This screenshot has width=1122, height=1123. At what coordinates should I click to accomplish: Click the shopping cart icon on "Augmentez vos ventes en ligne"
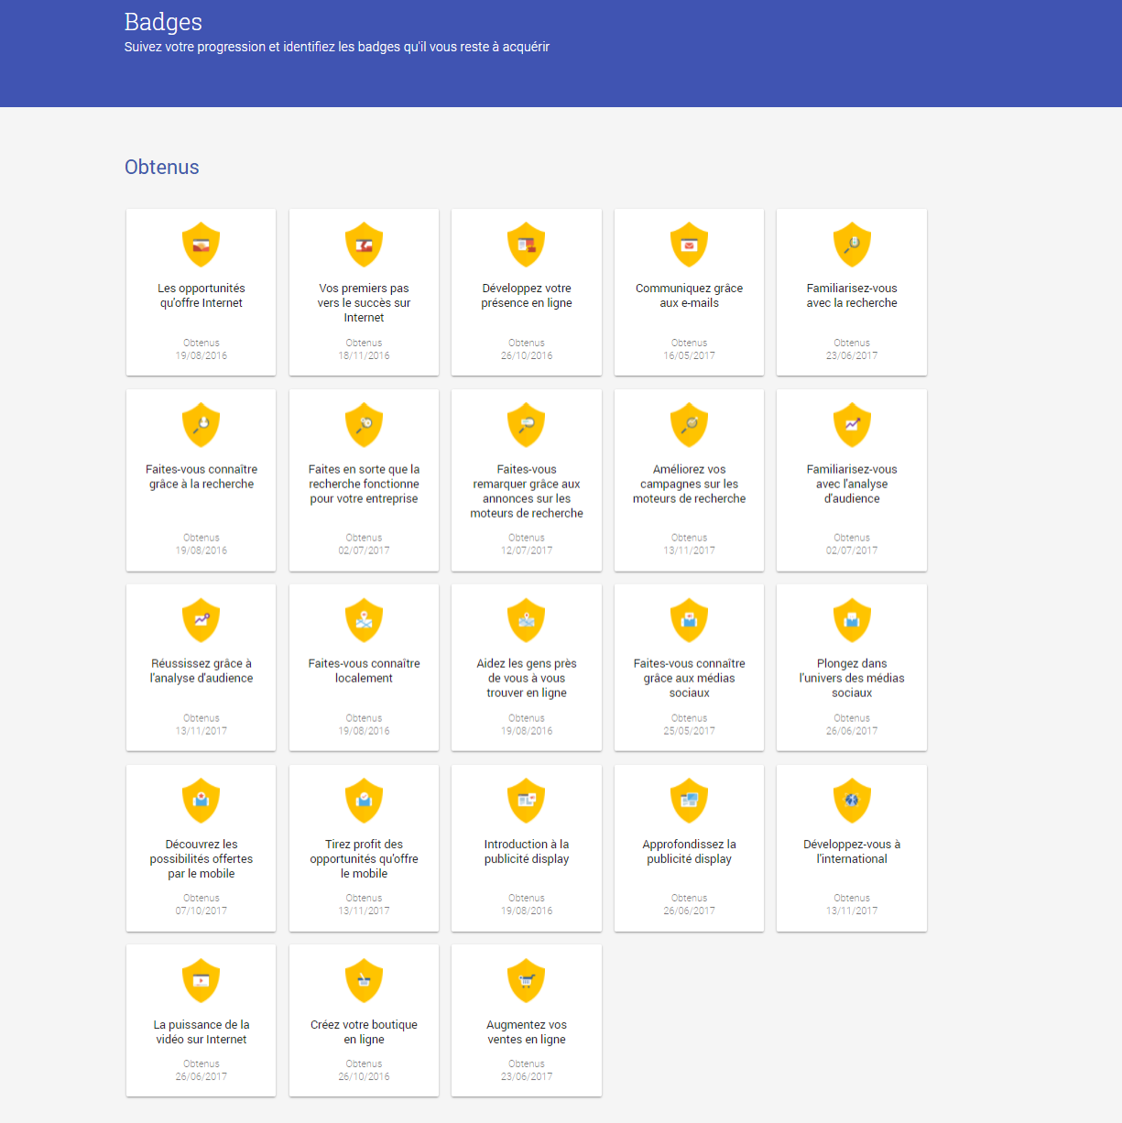[526, 980]
